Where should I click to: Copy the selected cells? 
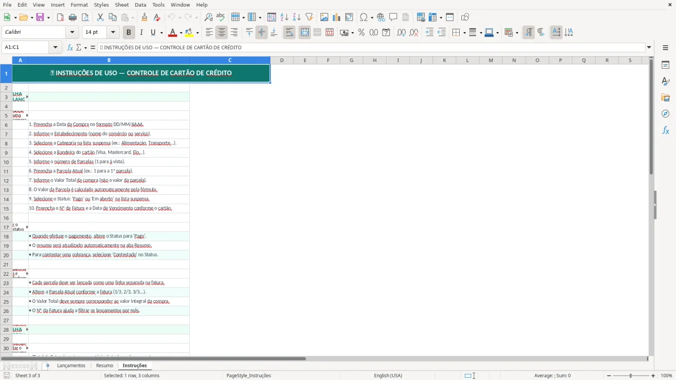[112, 17]
